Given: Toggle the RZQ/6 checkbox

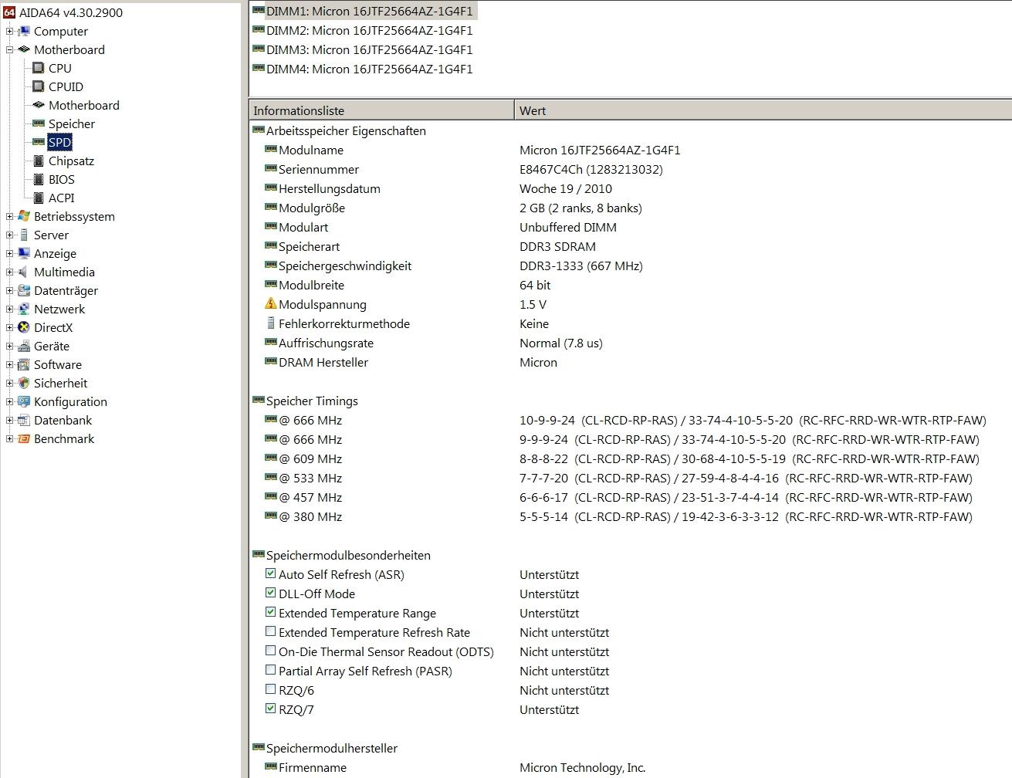Looking at the screenshot, I should tap(270, 689).
